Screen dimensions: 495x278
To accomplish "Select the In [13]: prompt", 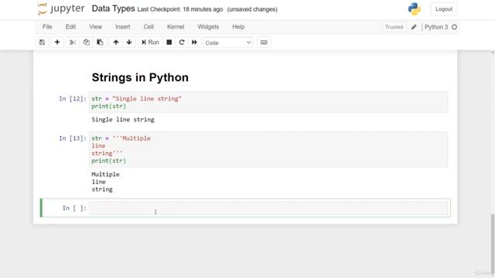I will tap(72, 138).
